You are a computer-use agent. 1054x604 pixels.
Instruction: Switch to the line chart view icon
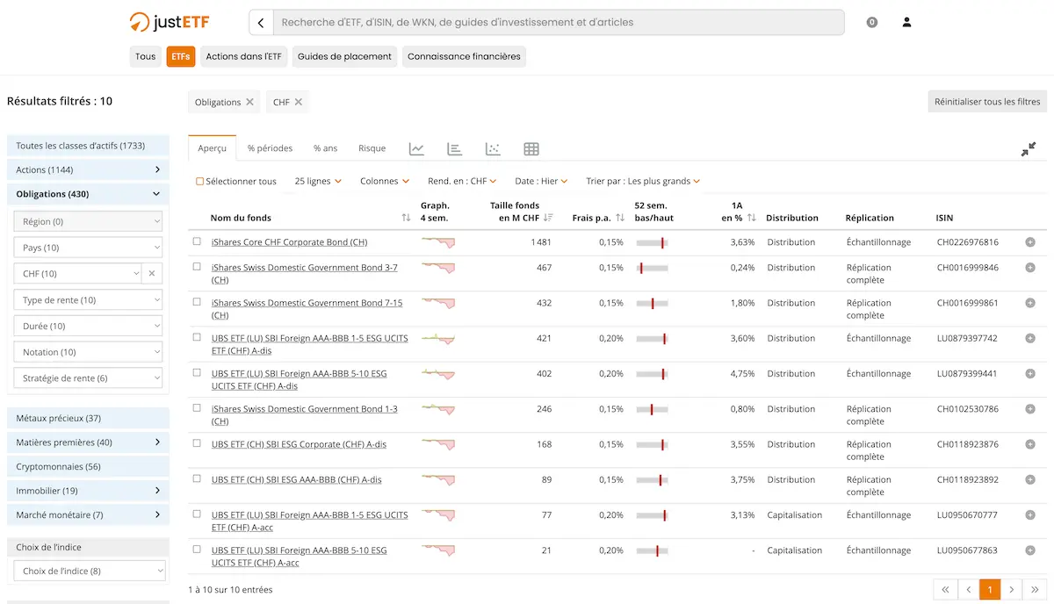click(416, 148)
